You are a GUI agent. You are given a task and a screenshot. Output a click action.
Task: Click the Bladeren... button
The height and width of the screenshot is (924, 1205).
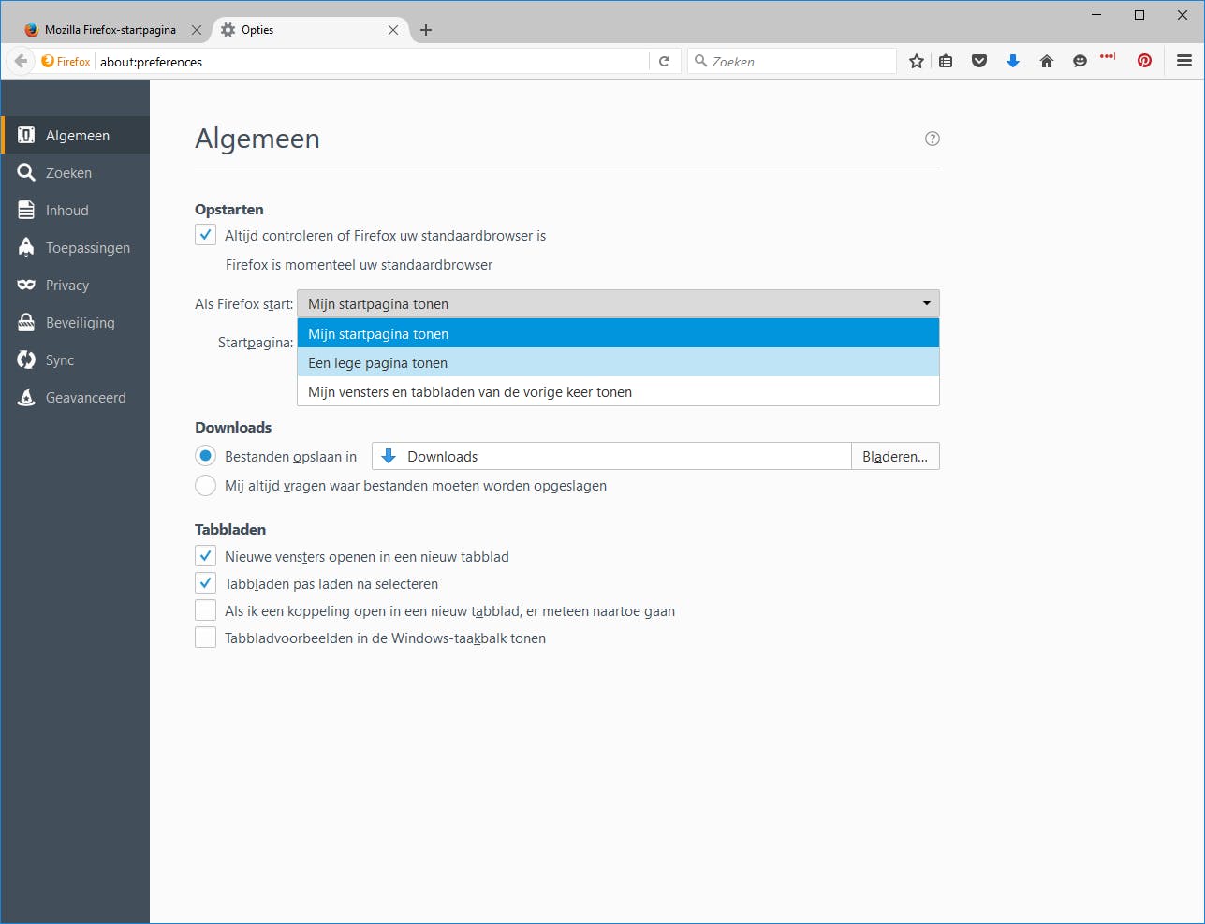click(895, 456)
